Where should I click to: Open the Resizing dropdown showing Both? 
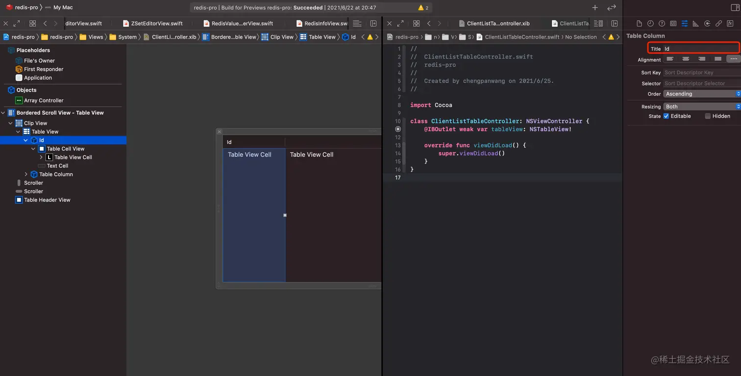pos(702,107)
